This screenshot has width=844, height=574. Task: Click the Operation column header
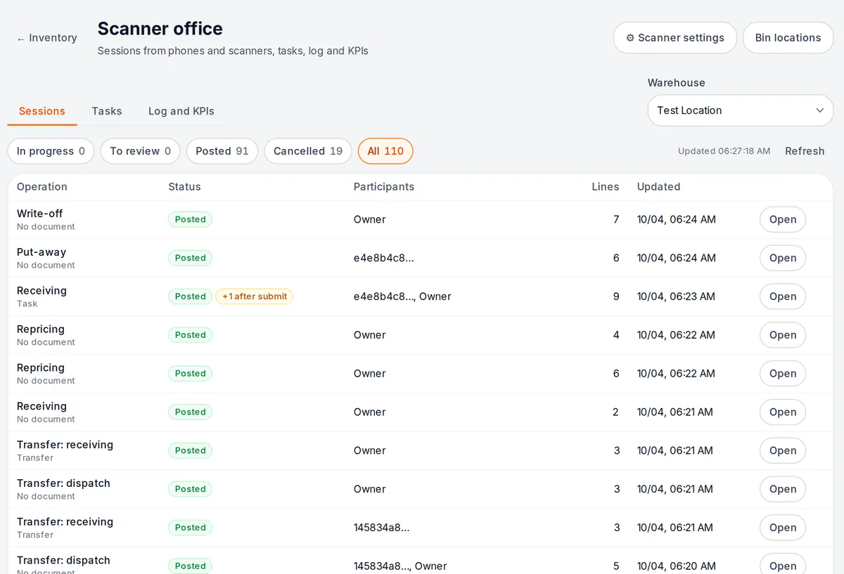click(42, 187)
